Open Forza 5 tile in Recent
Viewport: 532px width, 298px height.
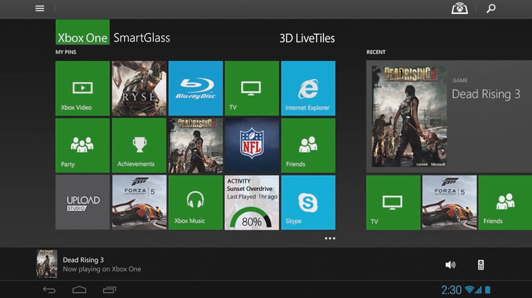(449, 203)
